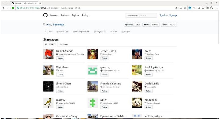
Task: Switch to the You know tab
Action: pyautogui.click(x=64, y=44)
